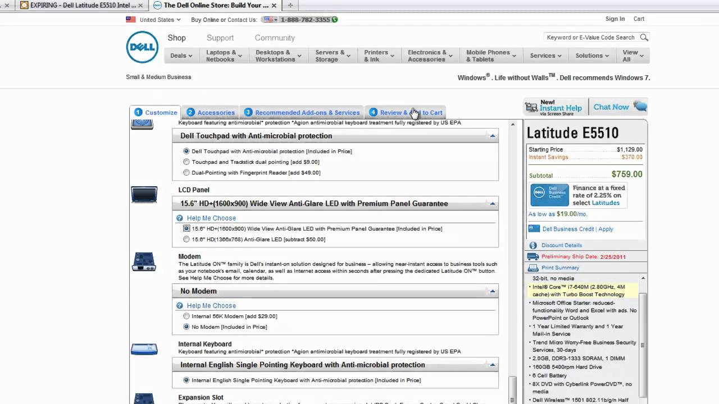Open Servers & Storage dropdown
Viewport: 719px width, 404px height.
coord(333,56)
